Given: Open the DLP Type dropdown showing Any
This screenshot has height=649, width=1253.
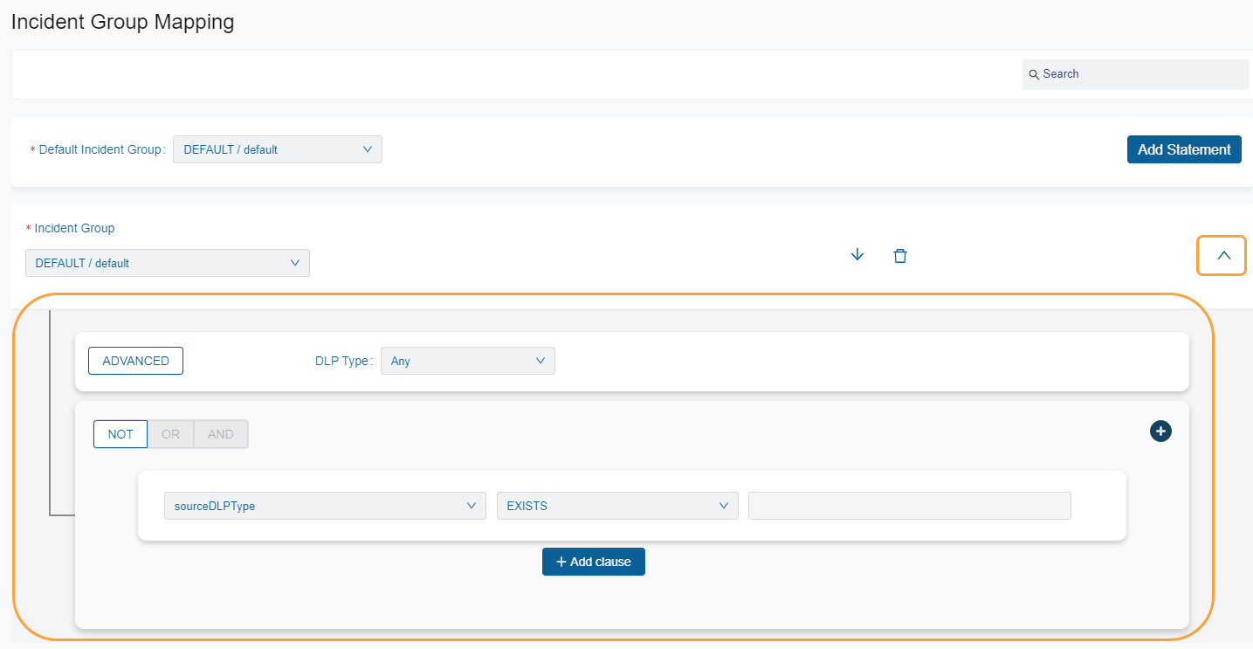Looking at the screenshot, I should 467,360.
